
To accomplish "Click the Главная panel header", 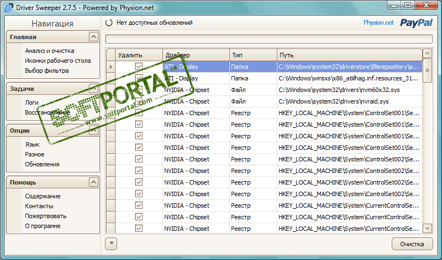I will click(52, 37).
